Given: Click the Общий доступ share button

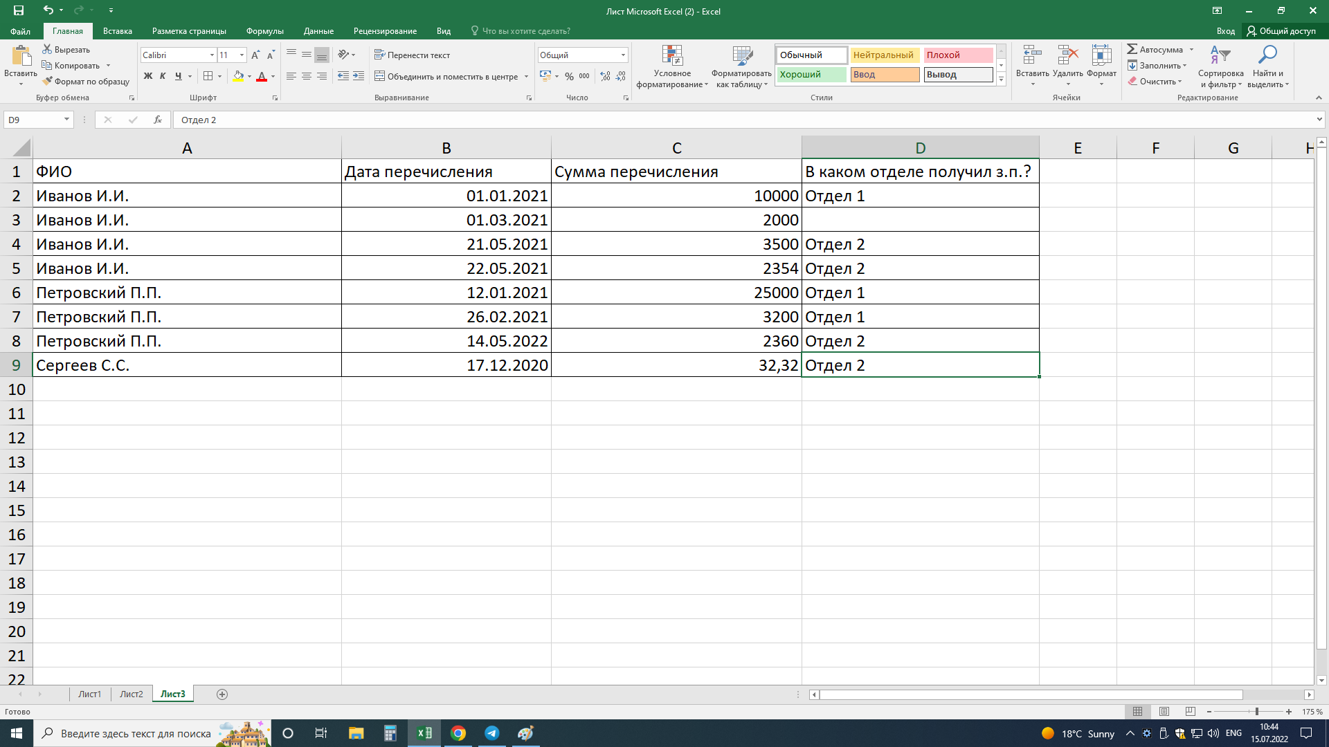Looking at the screenshot, I should pos(1281,31).
